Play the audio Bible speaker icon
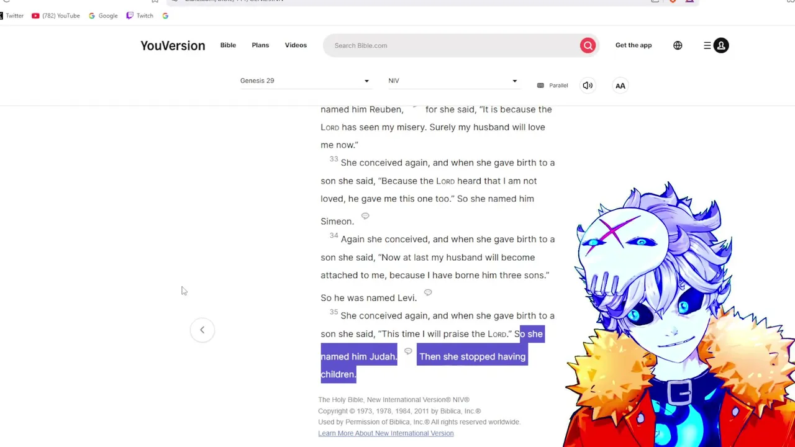Screen dimensions: 795x447 (588, 86)
